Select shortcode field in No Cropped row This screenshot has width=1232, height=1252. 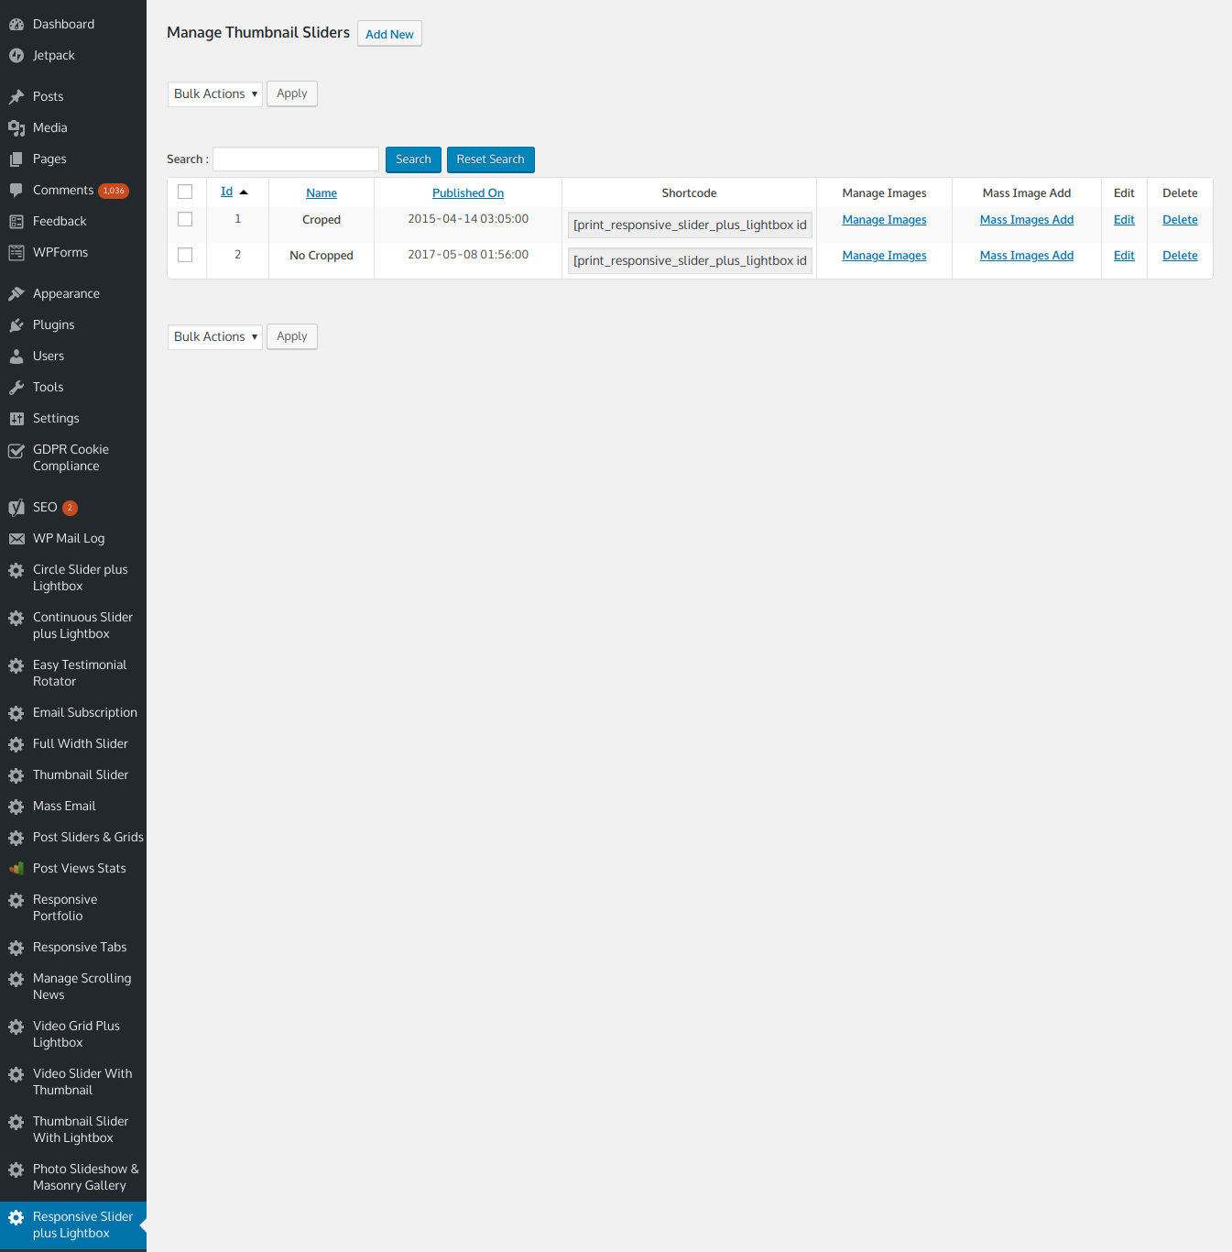coord(690,261)
